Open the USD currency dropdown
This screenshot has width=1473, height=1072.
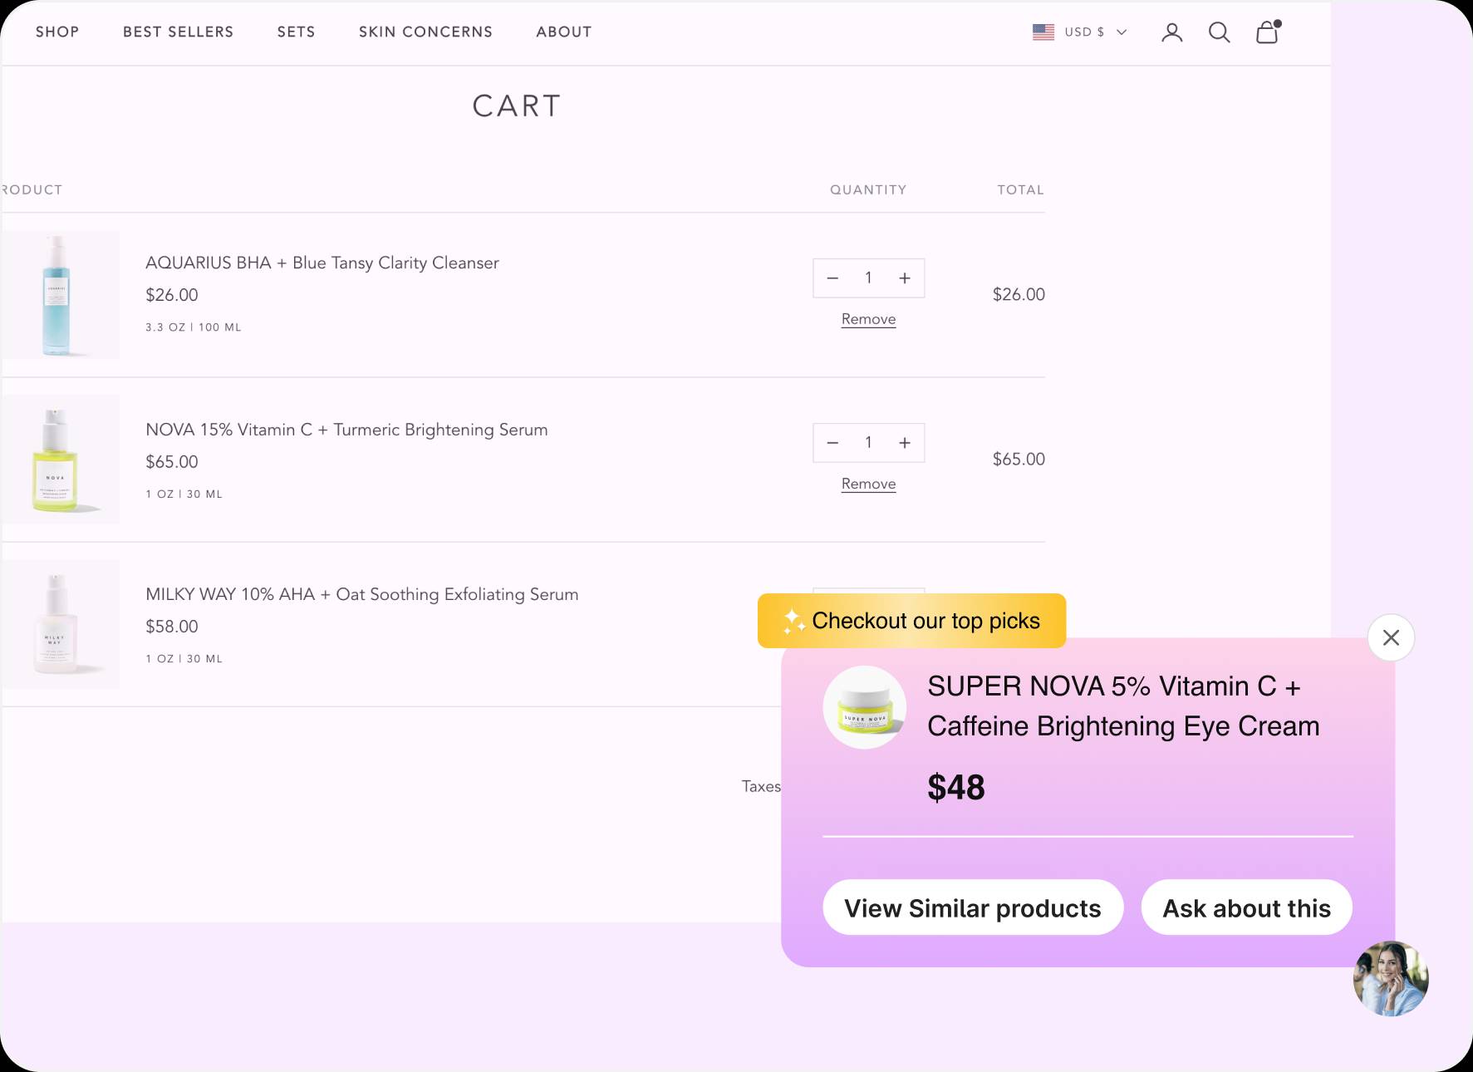click(1092, 32)
